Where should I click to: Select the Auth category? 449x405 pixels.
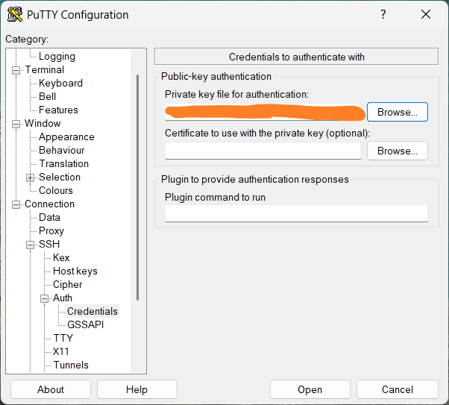click(63, 298)
